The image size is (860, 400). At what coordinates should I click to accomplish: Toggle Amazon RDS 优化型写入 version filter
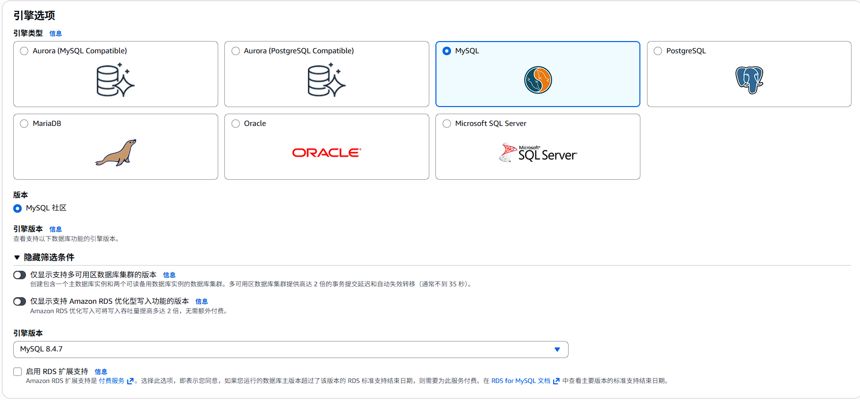(20, 301)
